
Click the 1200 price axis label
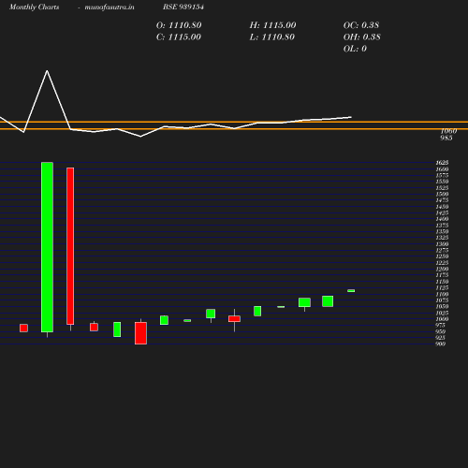[x=442, y=269]
